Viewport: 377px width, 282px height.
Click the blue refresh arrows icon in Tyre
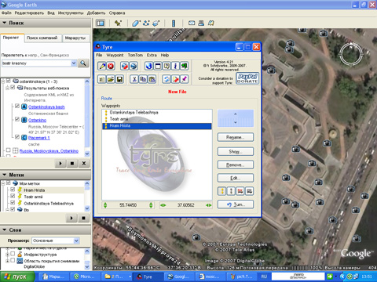click(167, 79)
